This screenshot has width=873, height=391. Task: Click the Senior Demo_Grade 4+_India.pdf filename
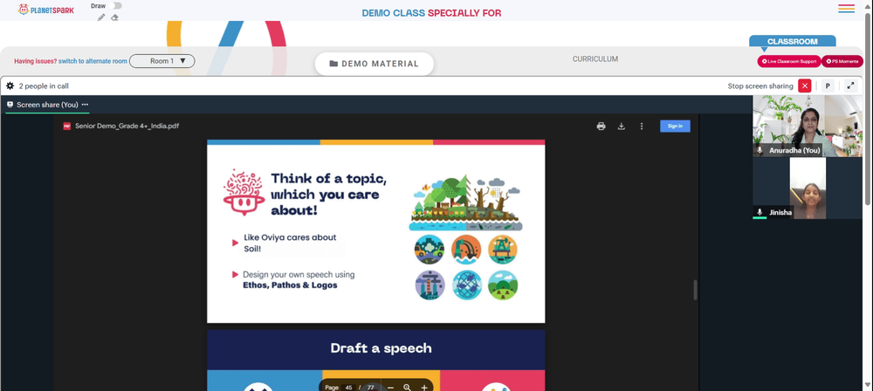tap(127, 126)
